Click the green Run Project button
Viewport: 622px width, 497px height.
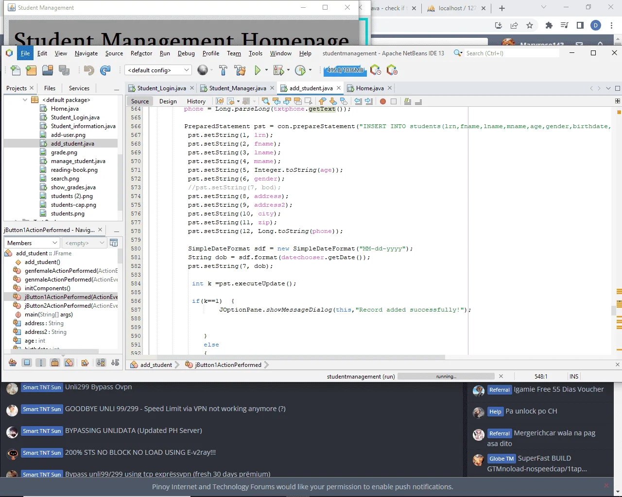coord(258,70)
